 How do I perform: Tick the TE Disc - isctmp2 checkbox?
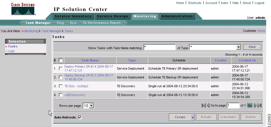61,86
